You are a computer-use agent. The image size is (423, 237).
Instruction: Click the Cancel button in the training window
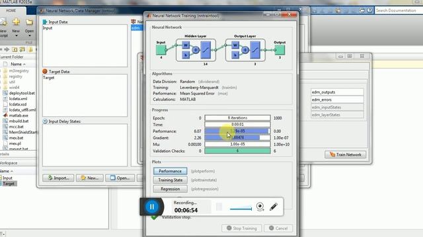pos(278,228)
